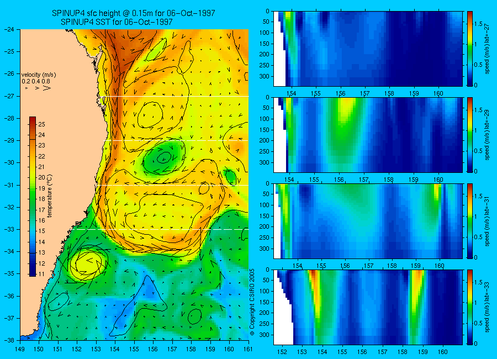Click the 'velocity (m/s)' legend label
497x359 pixels.
(38, 75)
